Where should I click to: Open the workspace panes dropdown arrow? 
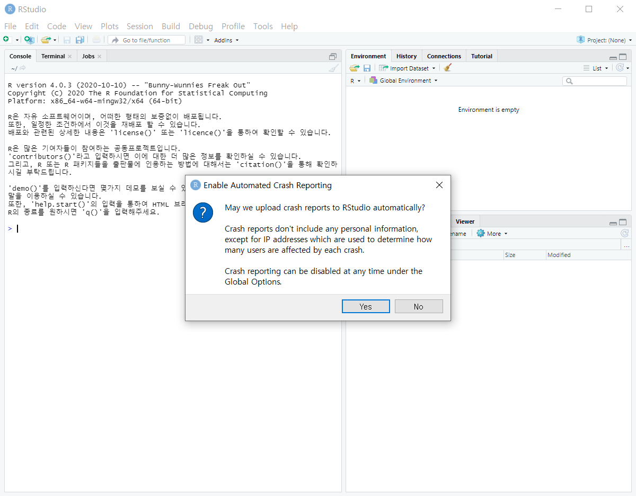208,40
